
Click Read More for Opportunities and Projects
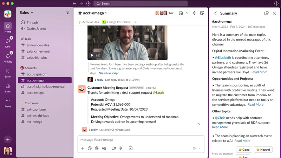[255, 104]
